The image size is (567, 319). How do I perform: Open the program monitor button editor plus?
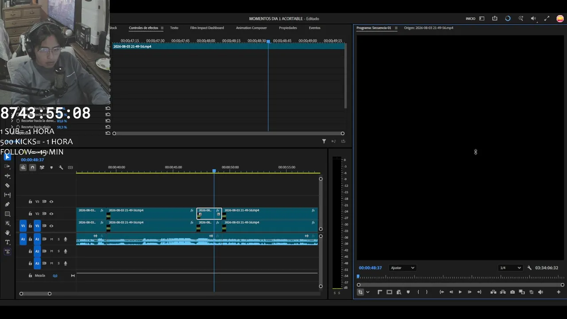(559, 292)
